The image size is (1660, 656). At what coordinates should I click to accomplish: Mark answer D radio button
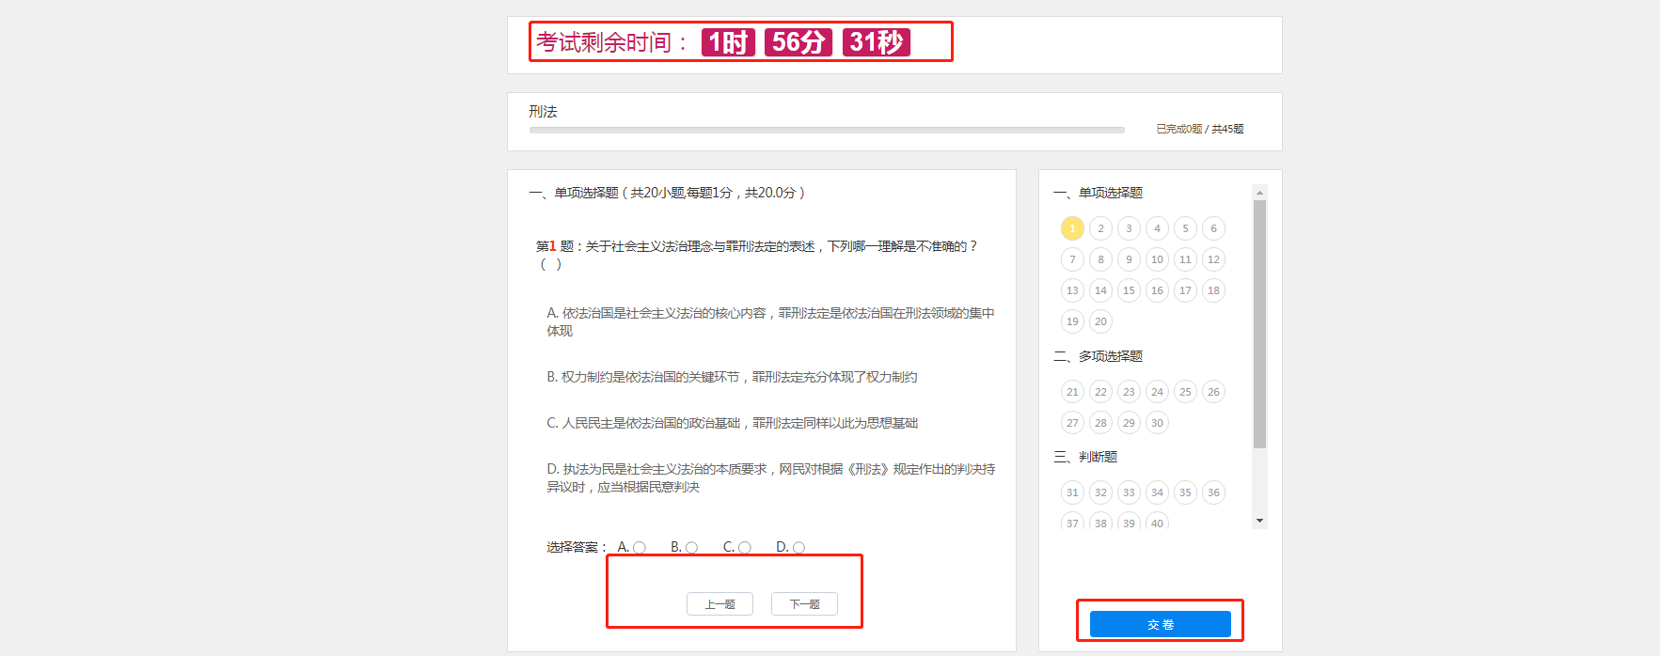pyautogui.click(x=798, y=548)
